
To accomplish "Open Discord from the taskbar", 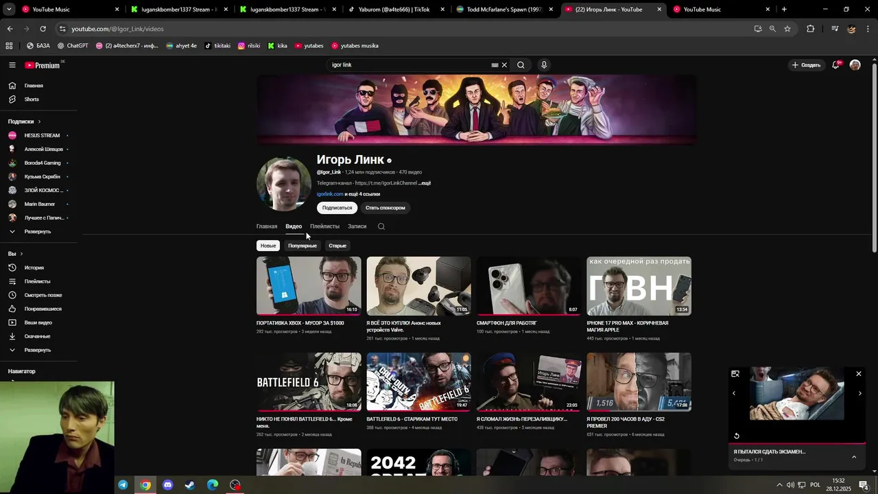I will 168,485.
